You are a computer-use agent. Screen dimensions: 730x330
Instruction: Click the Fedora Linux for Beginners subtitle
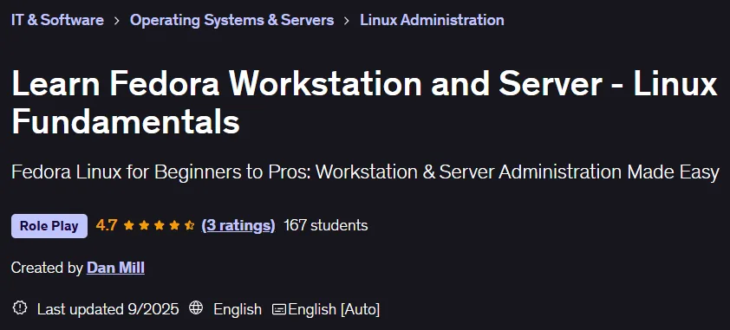pyautogui.click(x=365, y=172)
